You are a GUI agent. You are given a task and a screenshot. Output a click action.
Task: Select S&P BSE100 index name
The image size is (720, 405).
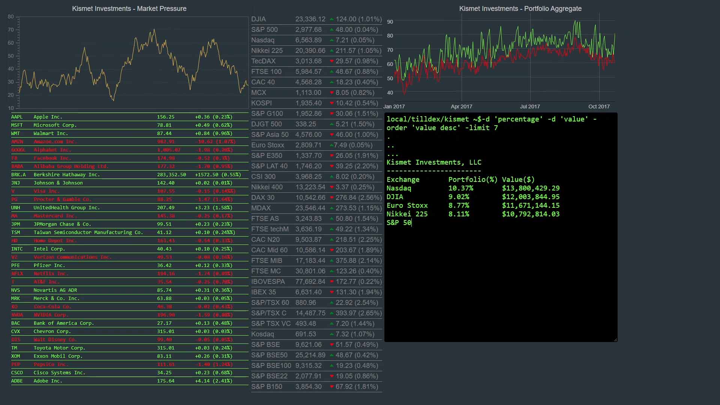click(271, 366)
